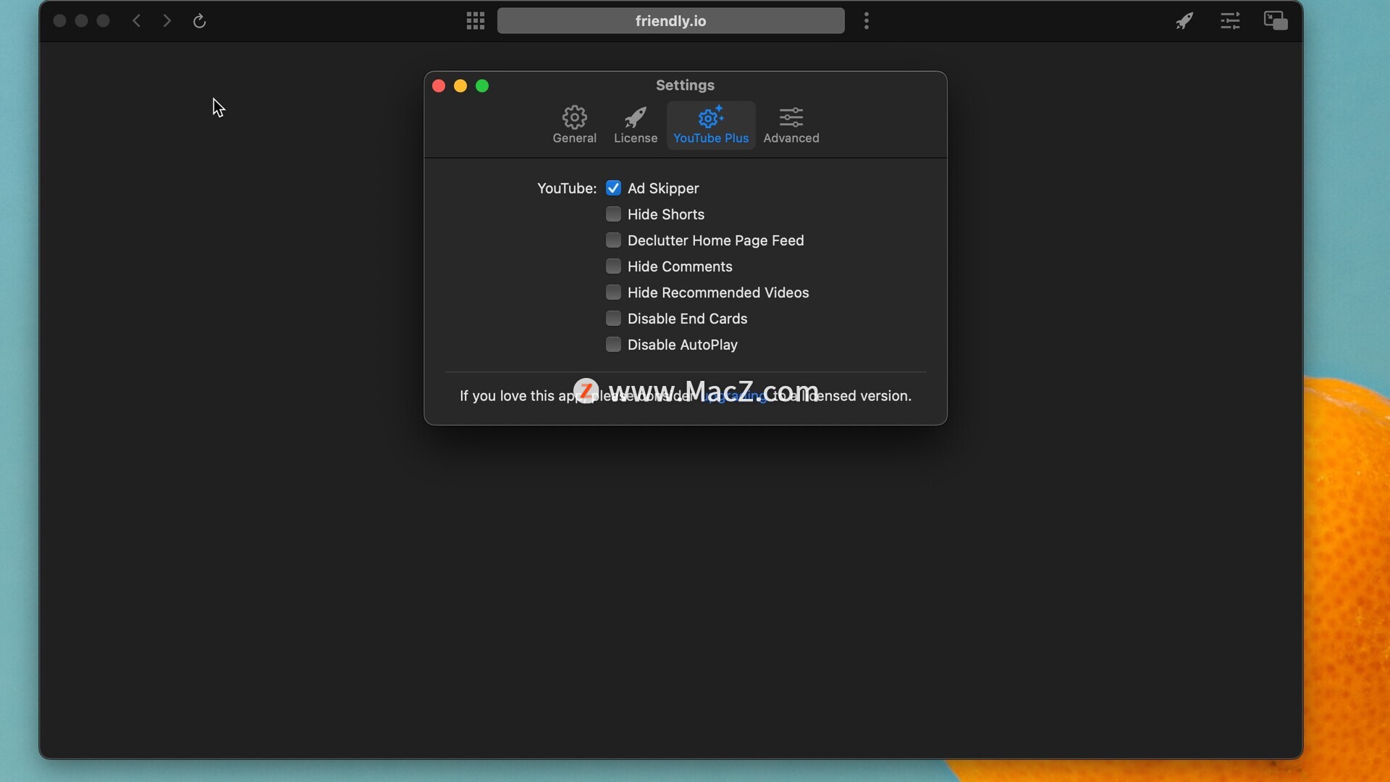Close the Settings dialog with red button
1390x782 pixels.
point(439,86)
